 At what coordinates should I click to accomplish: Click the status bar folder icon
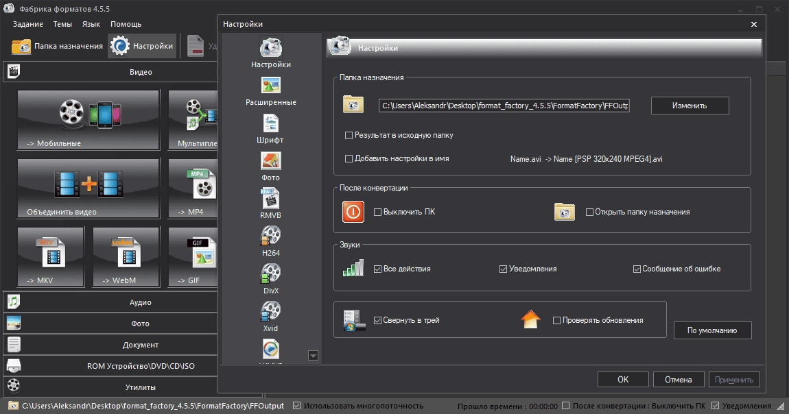14,406
